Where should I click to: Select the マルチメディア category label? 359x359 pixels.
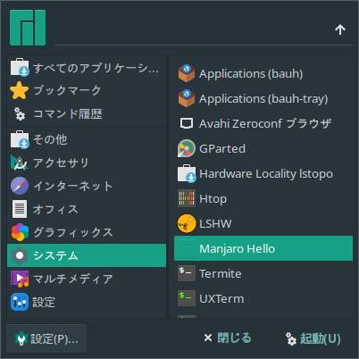point(73,279)
